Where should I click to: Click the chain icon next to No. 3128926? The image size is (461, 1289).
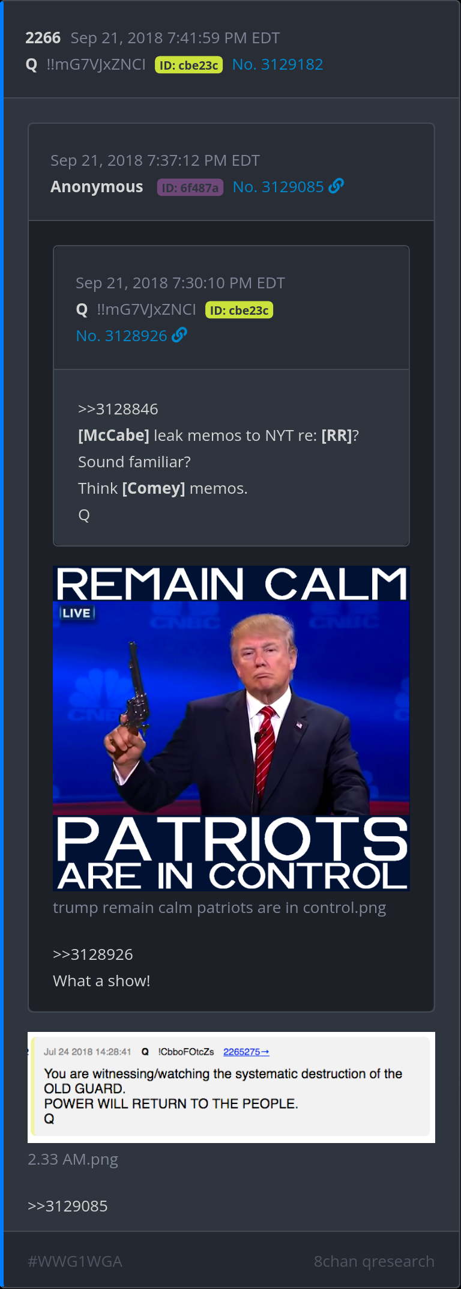(179, 335)
